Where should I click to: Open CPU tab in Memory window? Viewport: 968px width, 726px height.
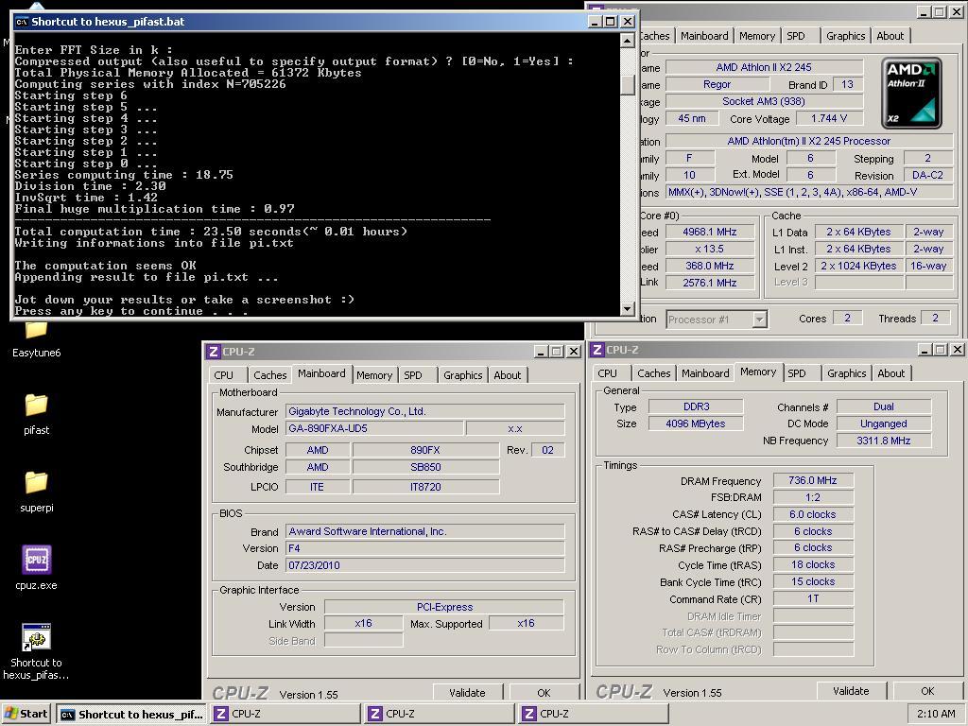point(608,372)
